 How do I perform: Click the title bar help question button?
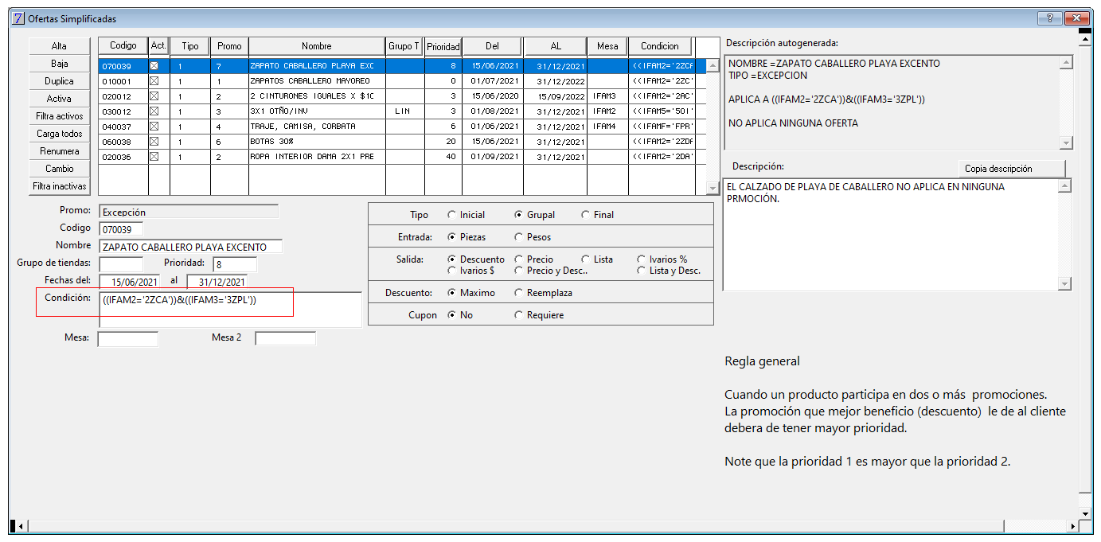point(1048,18)
